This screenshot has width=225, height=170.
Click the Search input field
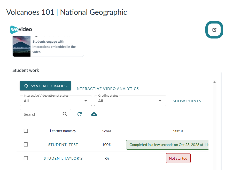click(x=45, y=114)
